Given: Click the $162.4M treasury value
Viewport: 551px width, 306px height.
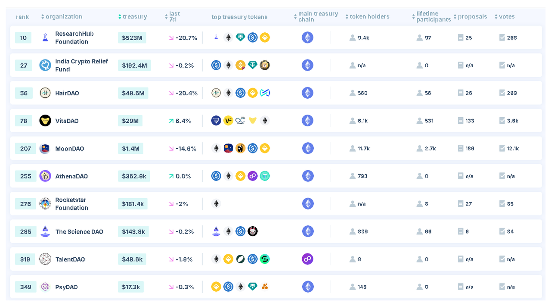Looking at the screenshot, I should pyautogui.click(x=134, y=65).
